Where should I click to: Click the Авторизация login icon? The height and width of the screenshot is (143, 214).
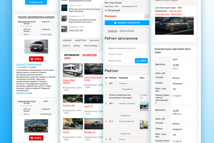106,10
